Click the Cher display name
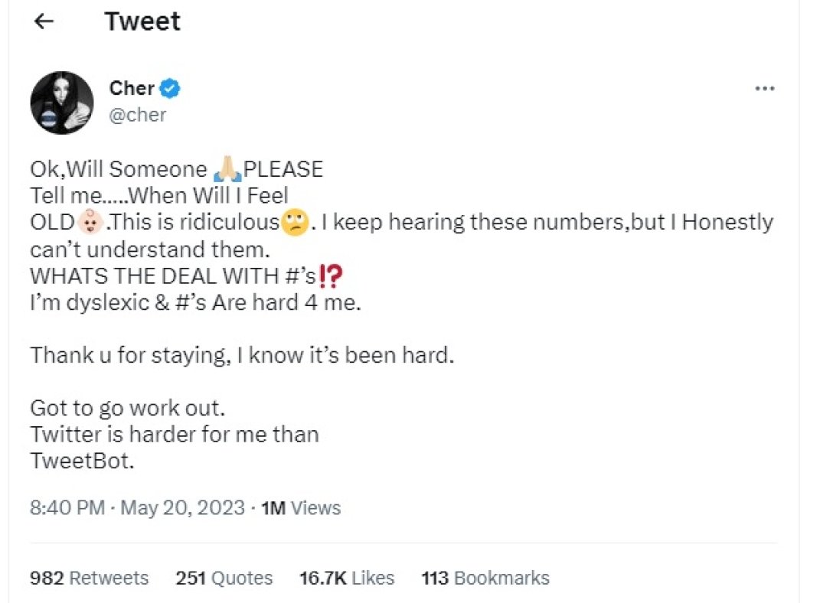The image size is (833, 603). click(132, 89)
